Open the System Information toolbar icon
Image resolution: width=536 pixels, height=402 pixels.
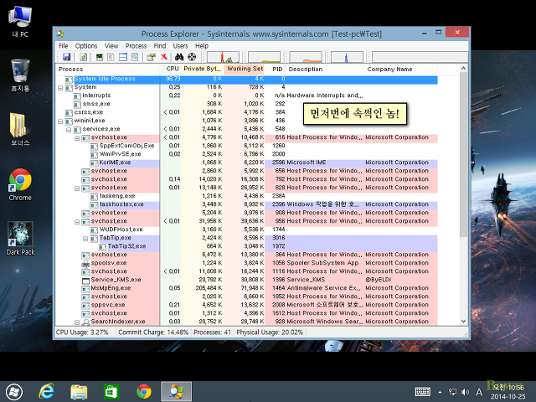[100, 57]
